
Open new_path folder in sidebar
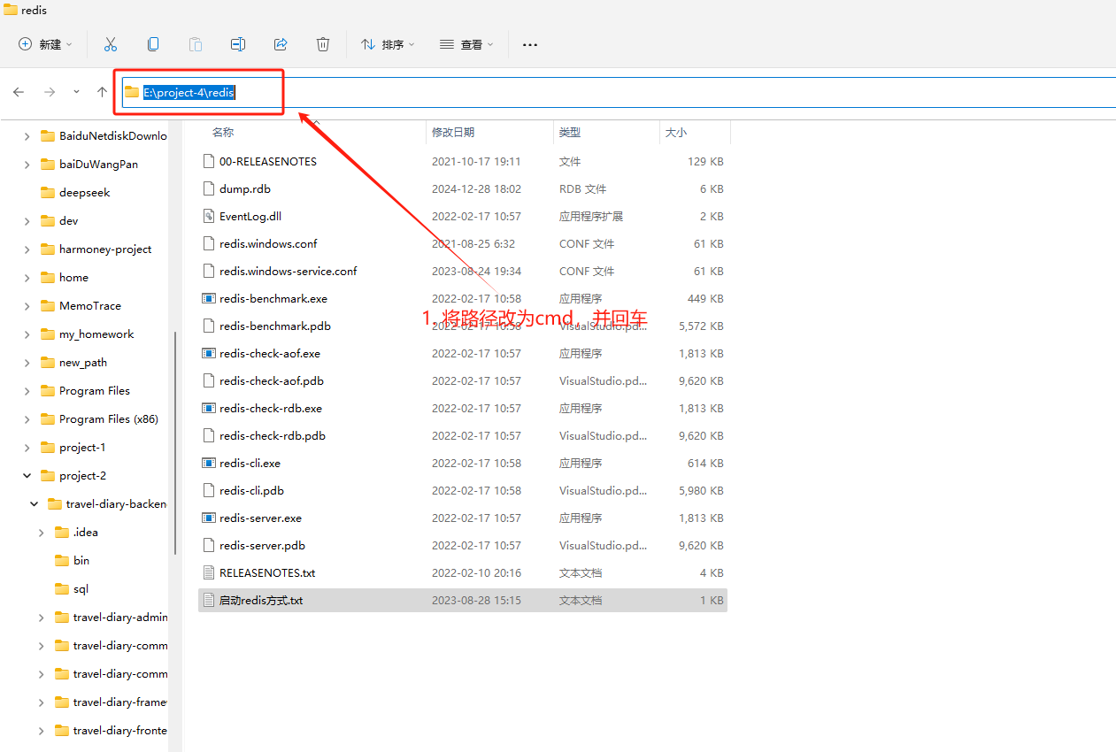point(85,362)
